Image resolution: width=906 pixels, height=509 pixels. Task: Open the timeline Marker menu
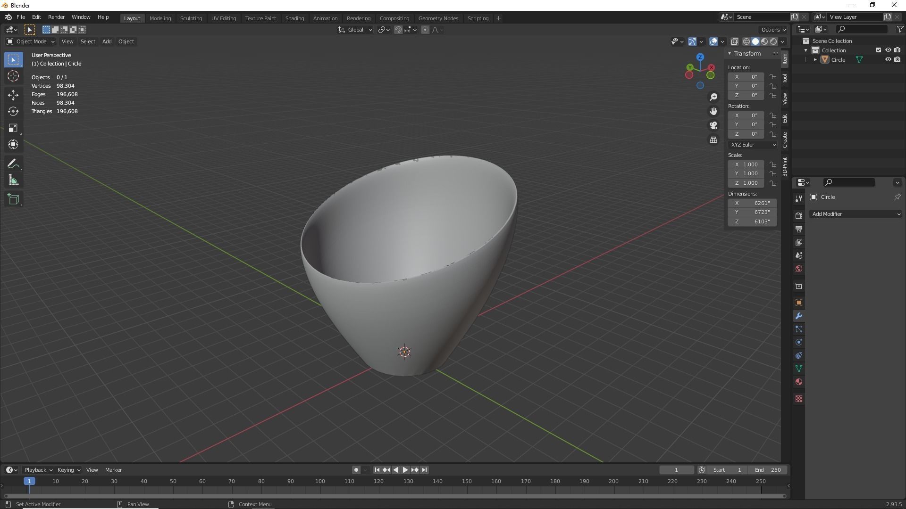(x=113, y=470)
